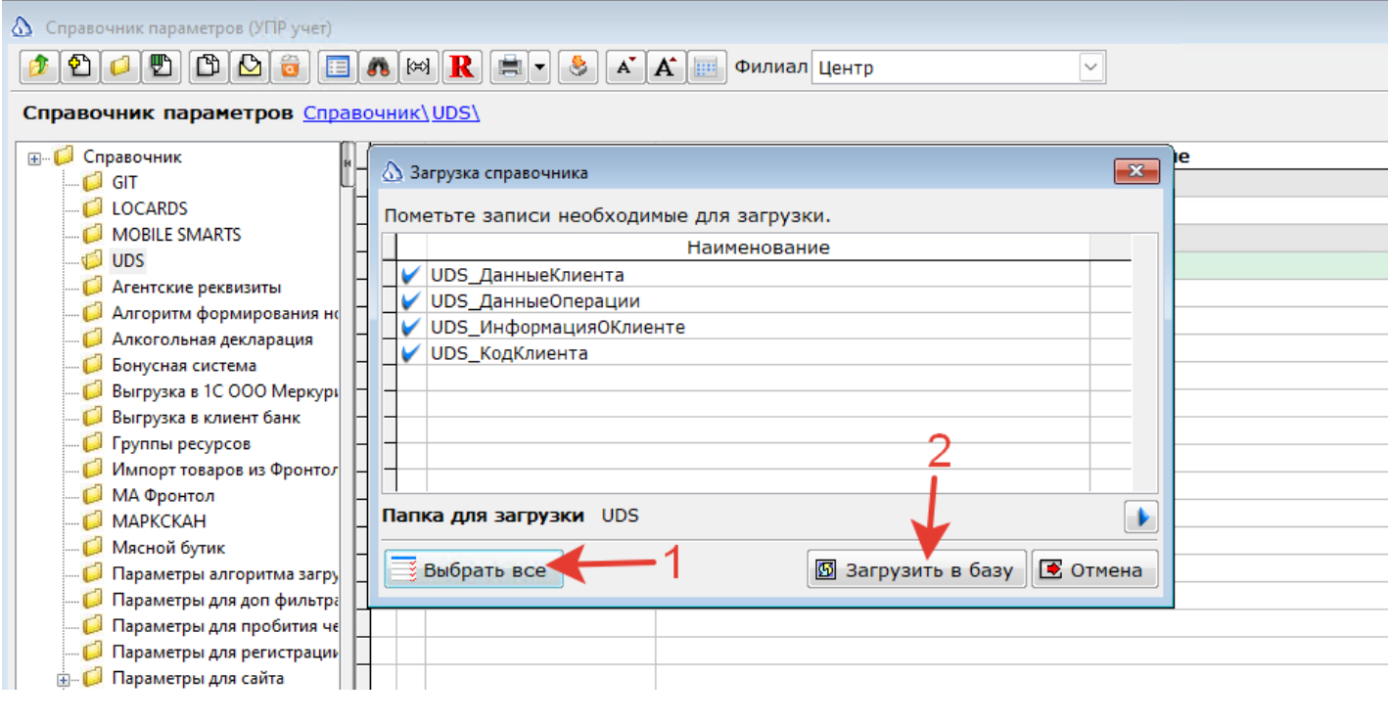The image size is (1388, 722).
Task: Click the Справочник breadcrumb link
Action: coord(365,113)
